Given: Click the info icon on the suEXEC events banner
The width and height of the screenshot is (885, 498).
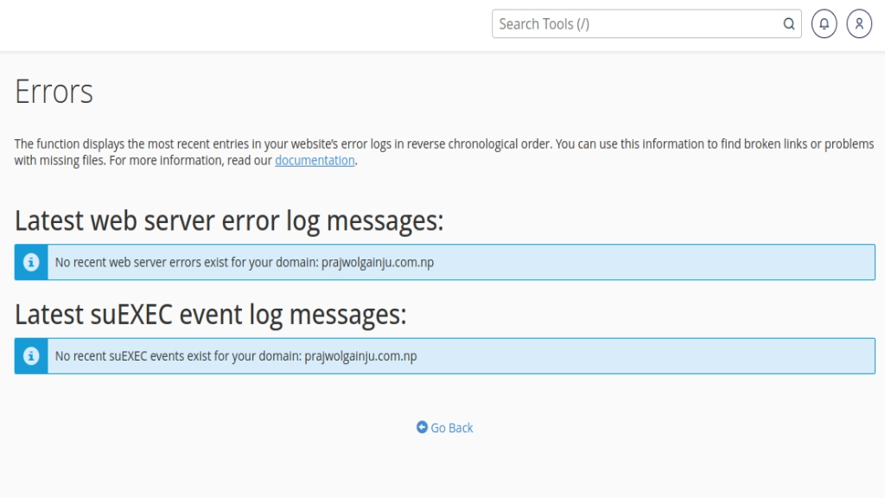Looking at the screenshot, I should pos(30,355).
